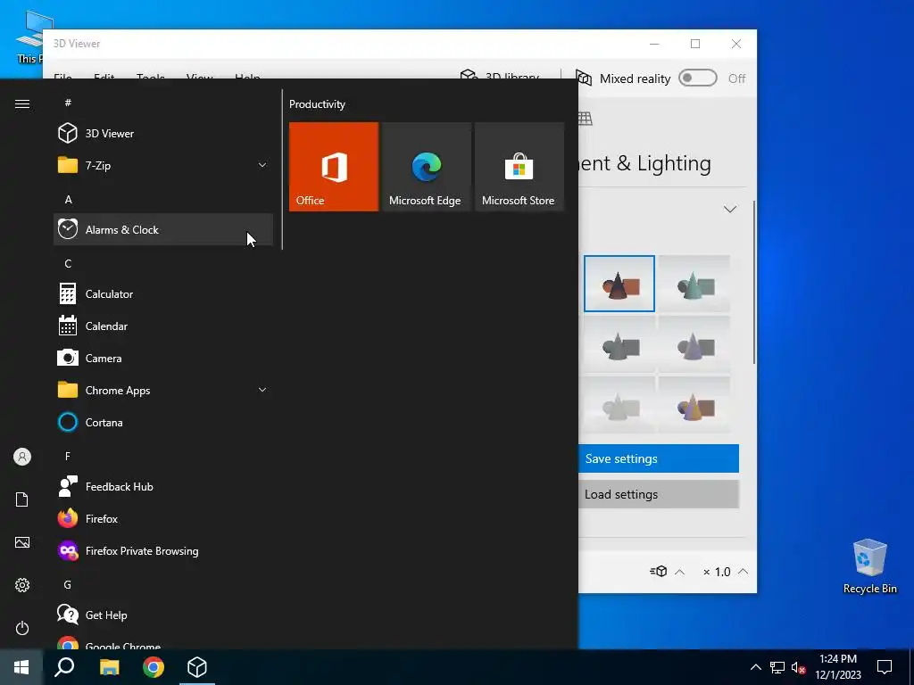Select the purple-tinted lighting preset thumbnail
The image size is (914, 685).
(x=694, y=344)
